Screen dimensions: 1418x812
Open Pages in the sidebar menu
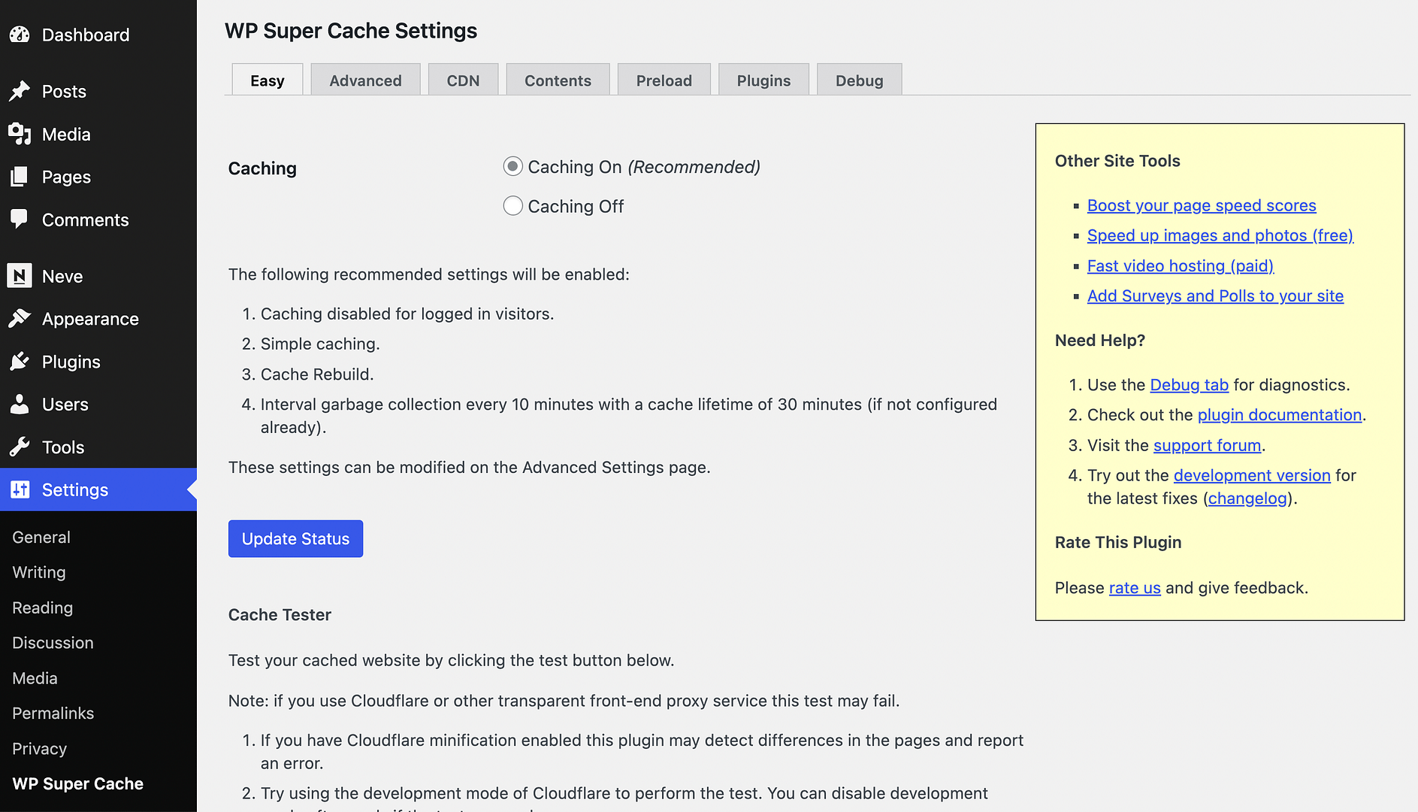(98, 177)
